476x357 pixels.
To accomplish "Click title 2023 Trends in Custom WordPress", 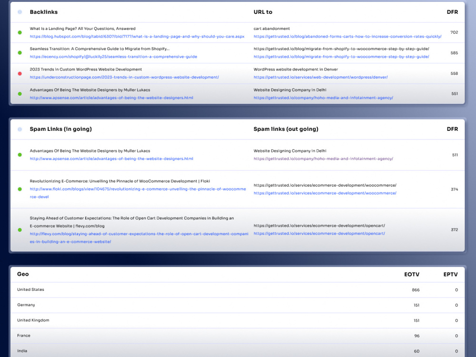I will pos(86,69).
